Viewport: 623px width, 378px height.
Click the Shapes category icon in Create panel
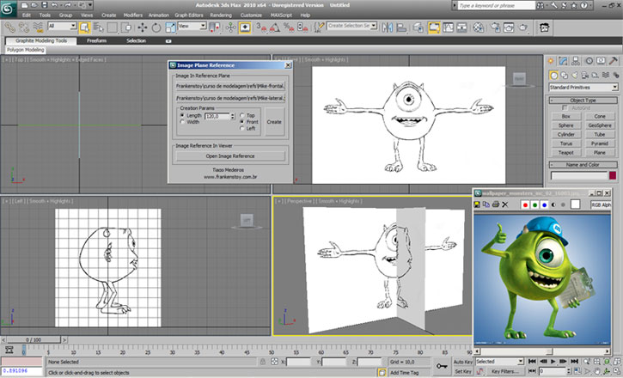pos(565,75)
